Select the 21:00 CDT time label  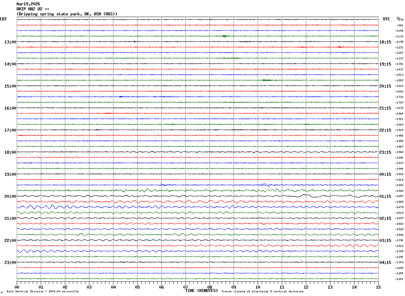[x=10, y=218]
